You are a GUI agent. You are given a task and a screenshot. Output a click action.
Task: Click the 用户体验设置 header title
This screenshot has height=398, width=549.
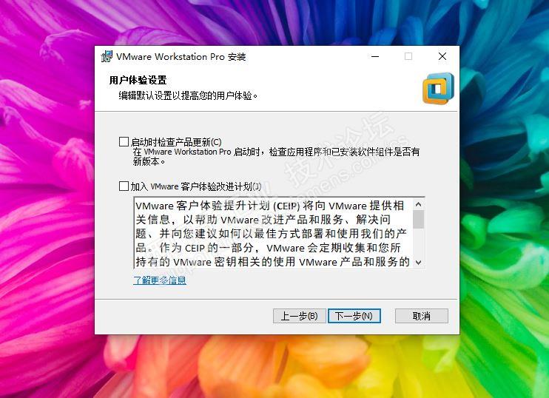pos(138,80)
